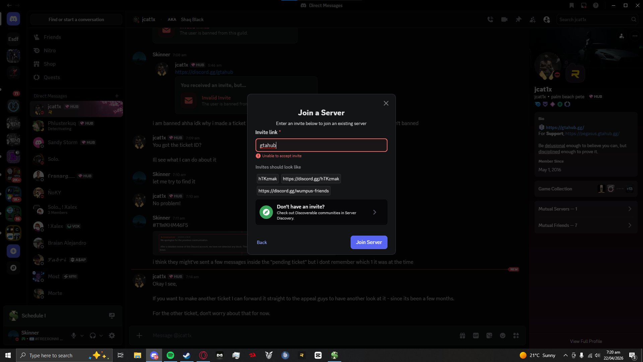Open the emoji picker
643x362 pixels.
503,336
